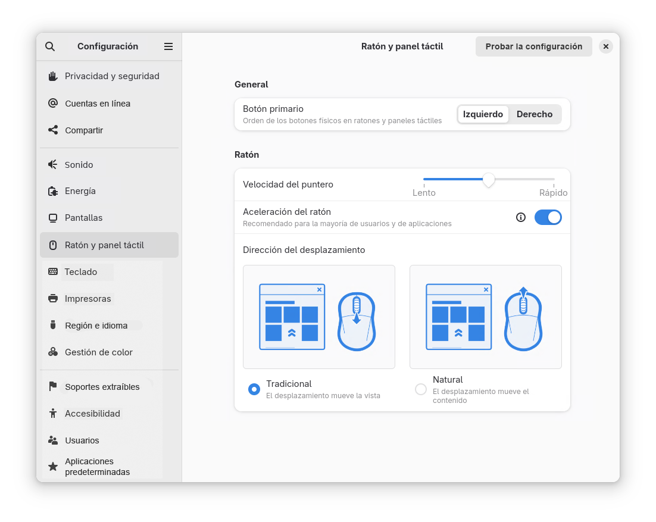Click the Sonido speaker icon

click(x=53, y=164)
